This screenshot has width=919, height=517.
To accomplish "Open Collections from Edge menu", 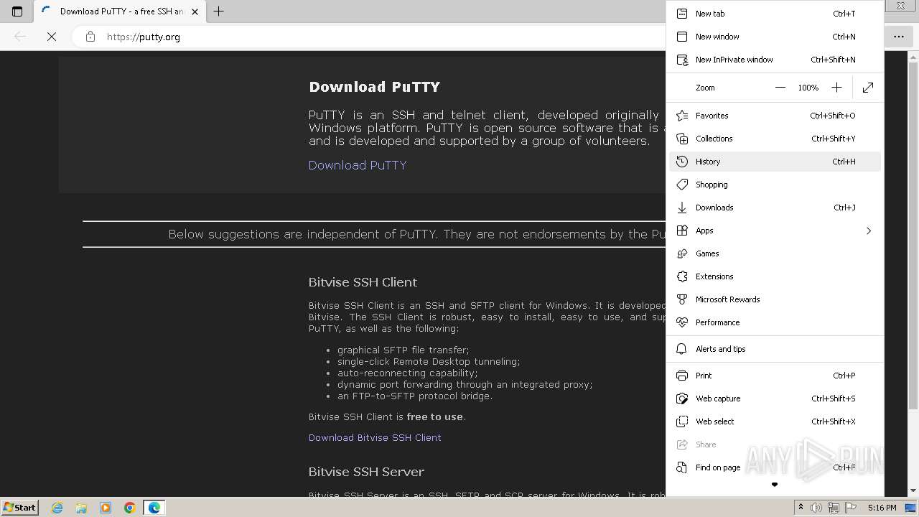I will 775,139.
